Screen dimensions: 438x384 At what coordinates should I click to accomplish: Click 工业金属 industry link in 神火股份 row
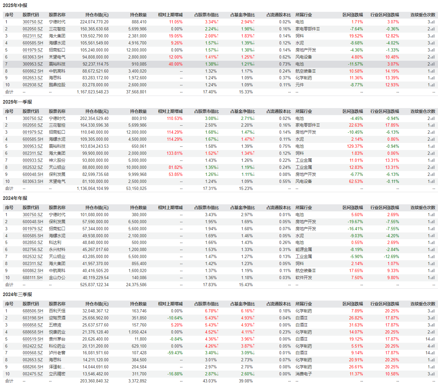point(304,161)
